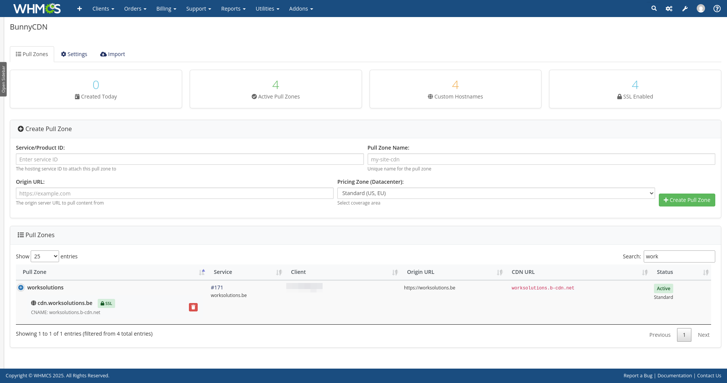The height and width of the screenshot is (383, 727).
Task: Open the user account avatar icon
Action: (701, 8)
